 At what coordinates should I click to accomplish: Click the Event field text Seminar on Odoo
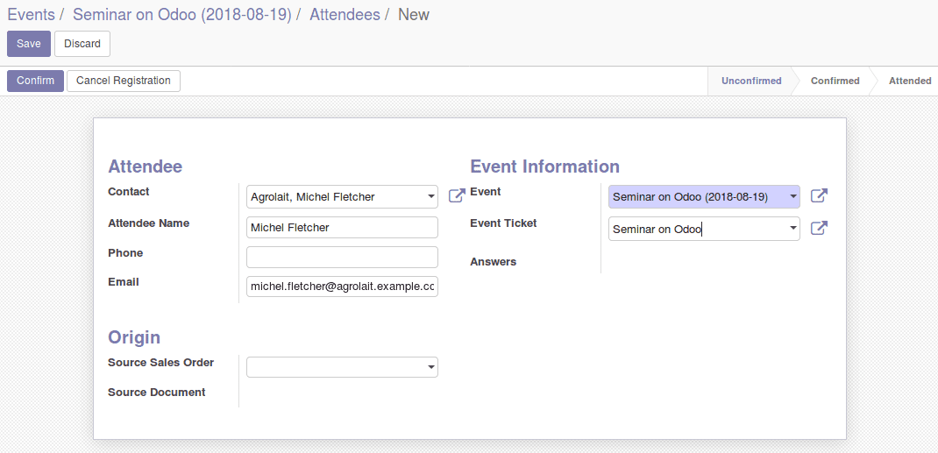click(x=690, y=196)
